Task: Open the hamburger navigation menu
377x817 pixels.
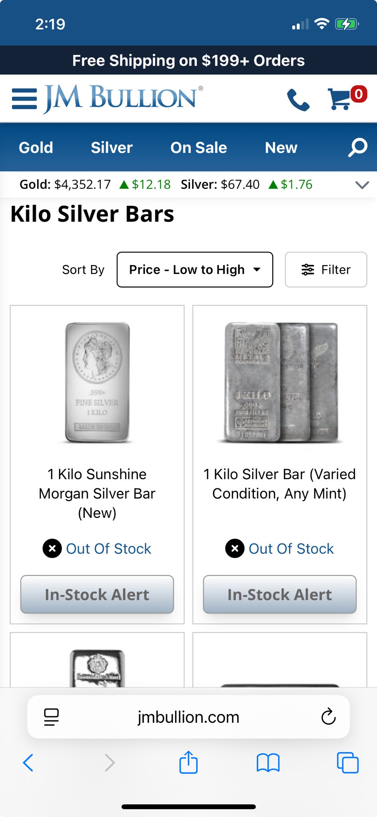Action: (24, 98)
